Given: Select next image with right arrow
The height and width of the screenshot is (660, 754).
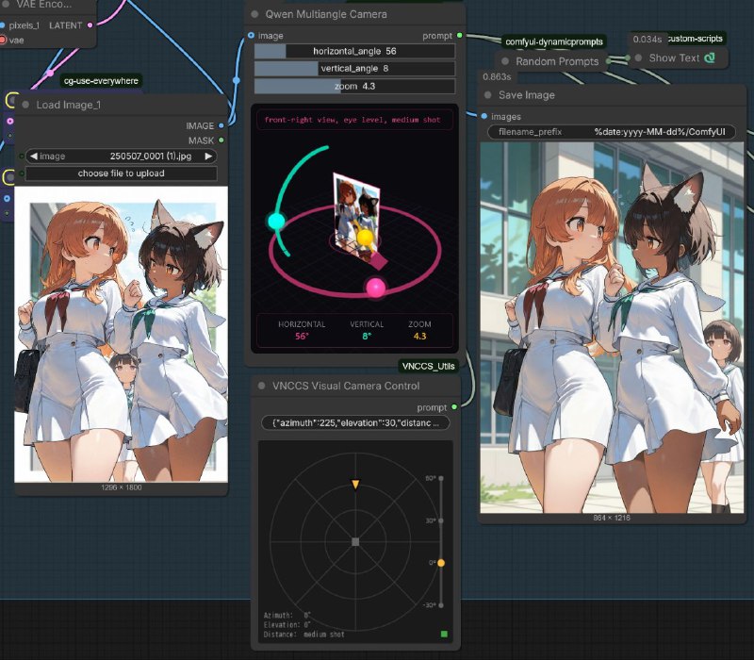Looking at the screenshot, I should (208, 157).
